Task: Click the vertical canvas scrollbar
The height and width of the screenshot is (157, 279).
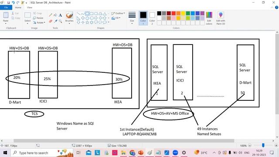Action: (x=277, y=74)
